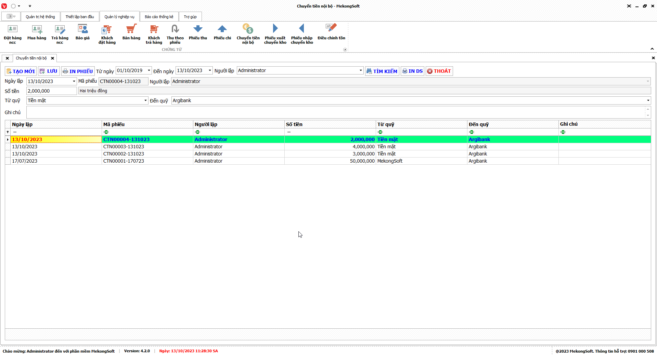
Task: Click the TÌM KIẾM button
Action: click(382, 71)
